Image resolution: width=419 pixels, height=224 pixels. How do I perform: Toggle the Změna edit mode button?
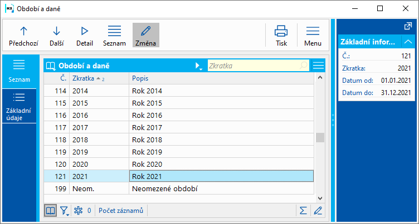click(146, 35)
